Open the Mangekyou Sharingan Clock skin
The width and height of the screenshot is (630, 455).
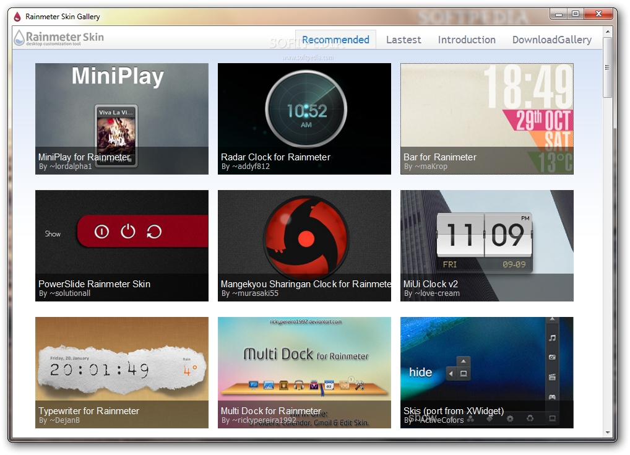[x=304, y=246]
